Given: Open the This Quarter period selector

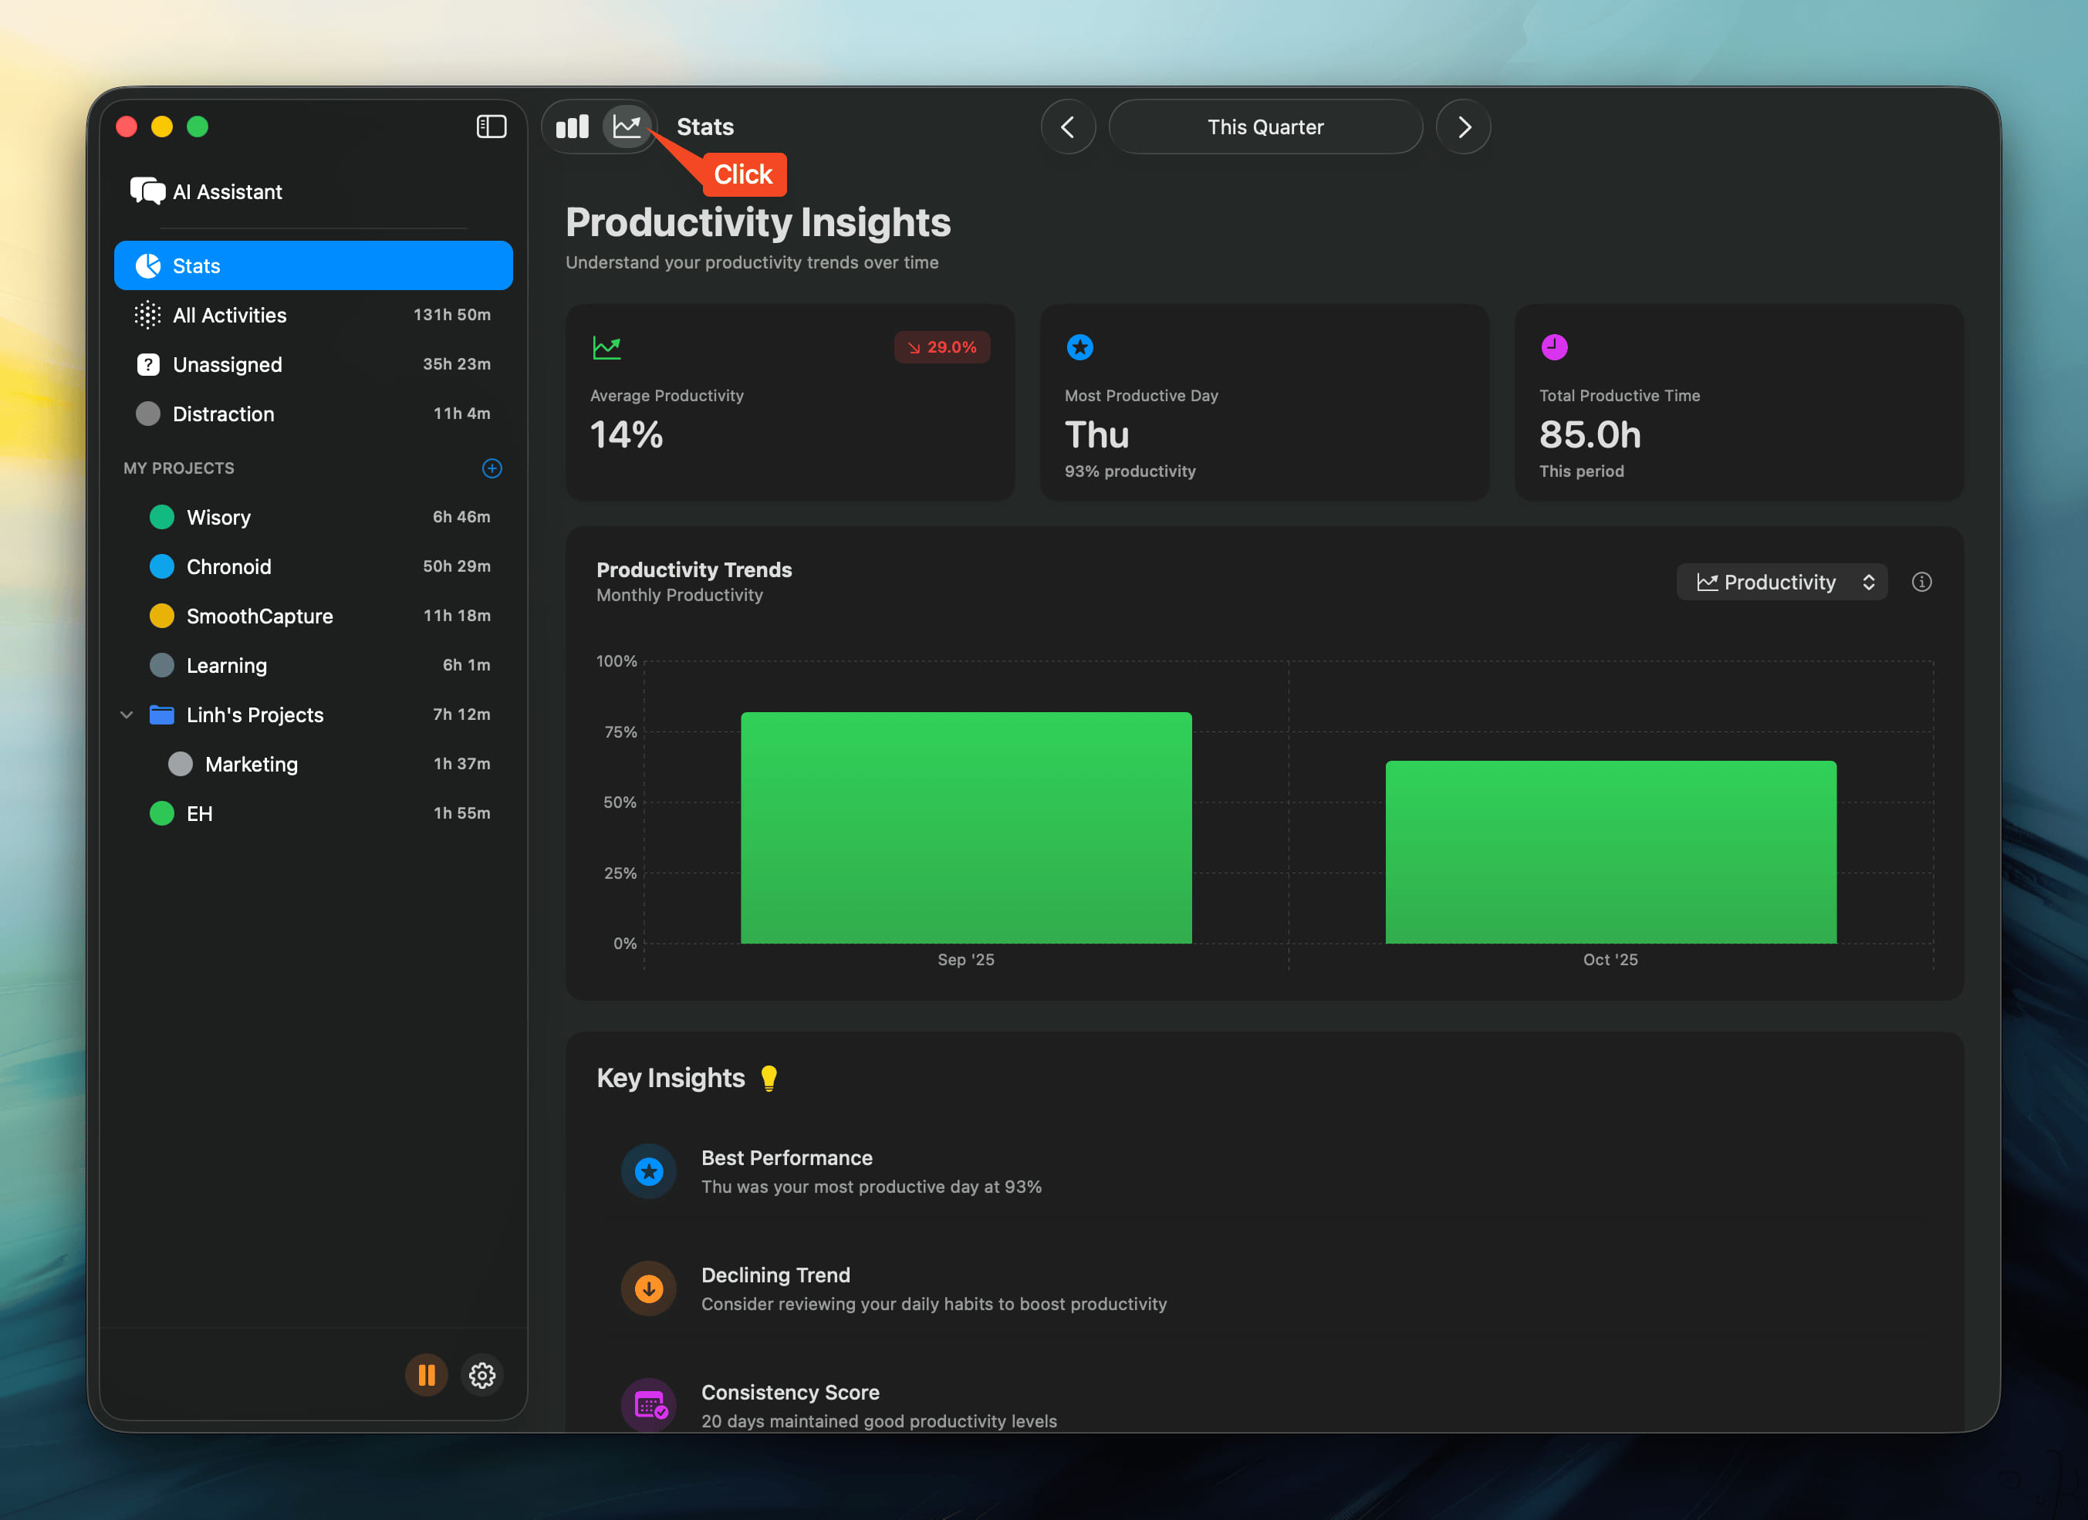Looking at the screenshot, I should (1265, 126).
